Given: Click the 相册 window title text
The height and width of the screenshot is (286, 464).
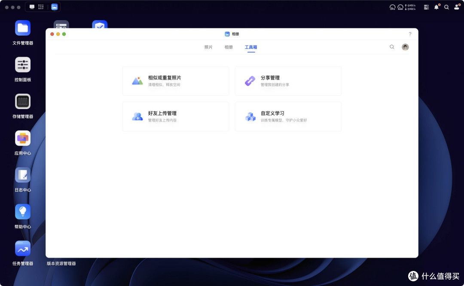Looking at the screenshot, I should coord(235,34).
